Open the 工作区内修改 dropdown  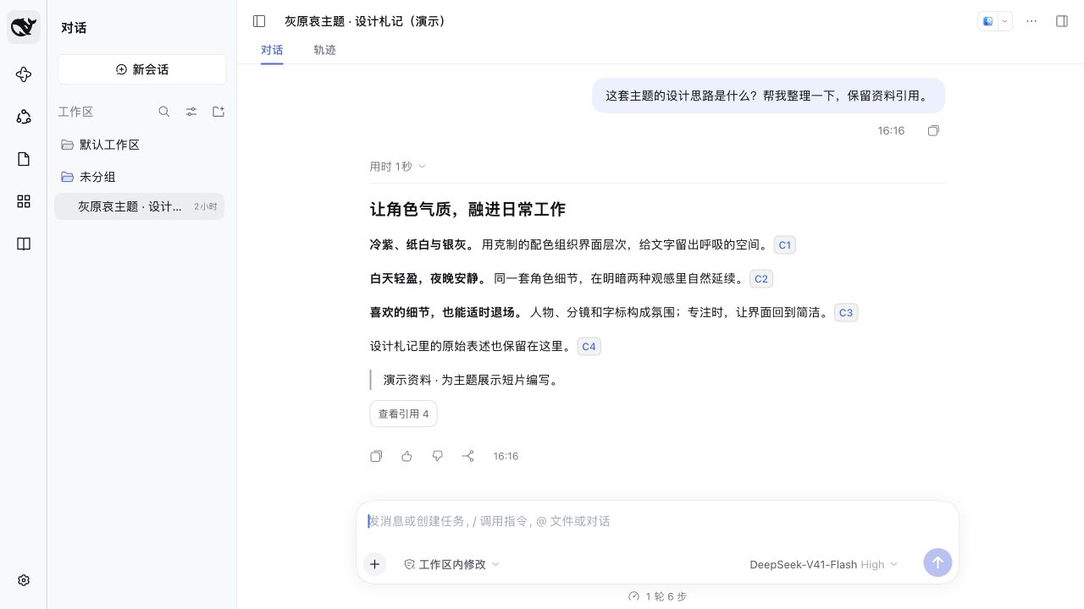click(x=451, y=564)
